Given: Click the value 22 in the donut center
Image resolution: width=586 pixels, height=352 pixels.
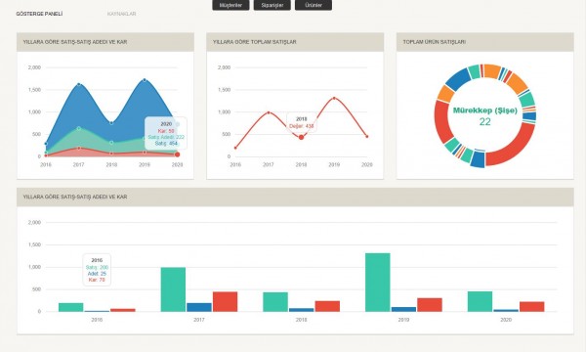Looking at the screenshot, I should point(485,122).
